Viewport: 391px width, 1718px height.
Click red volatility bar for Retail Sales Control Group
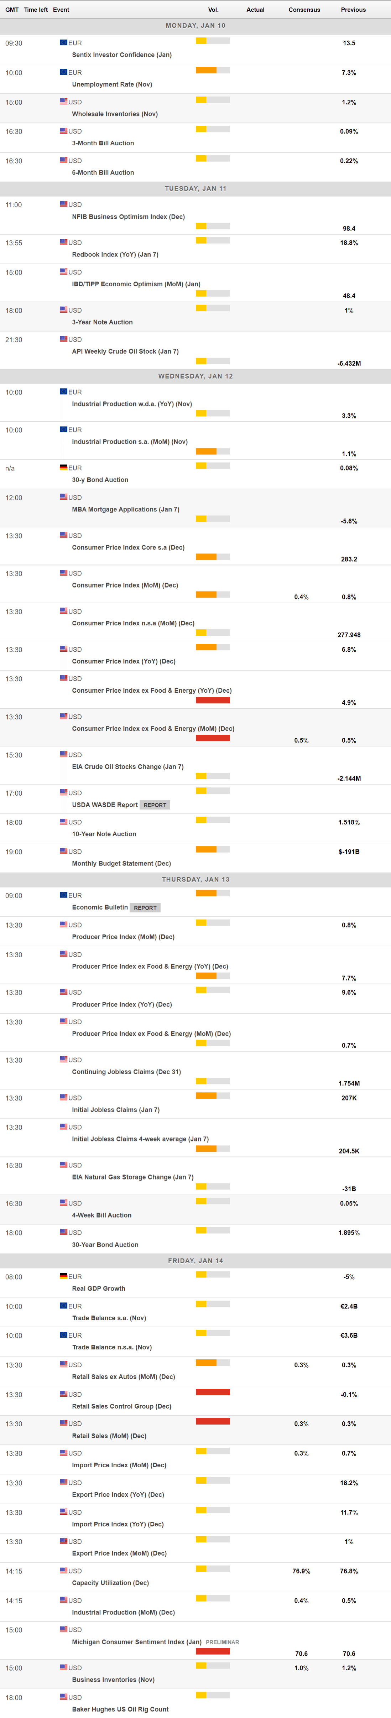(x=213, y=1392)
